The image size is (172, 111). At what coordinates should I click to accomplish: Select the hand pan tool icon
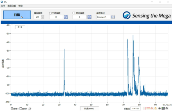click(167, 108)
